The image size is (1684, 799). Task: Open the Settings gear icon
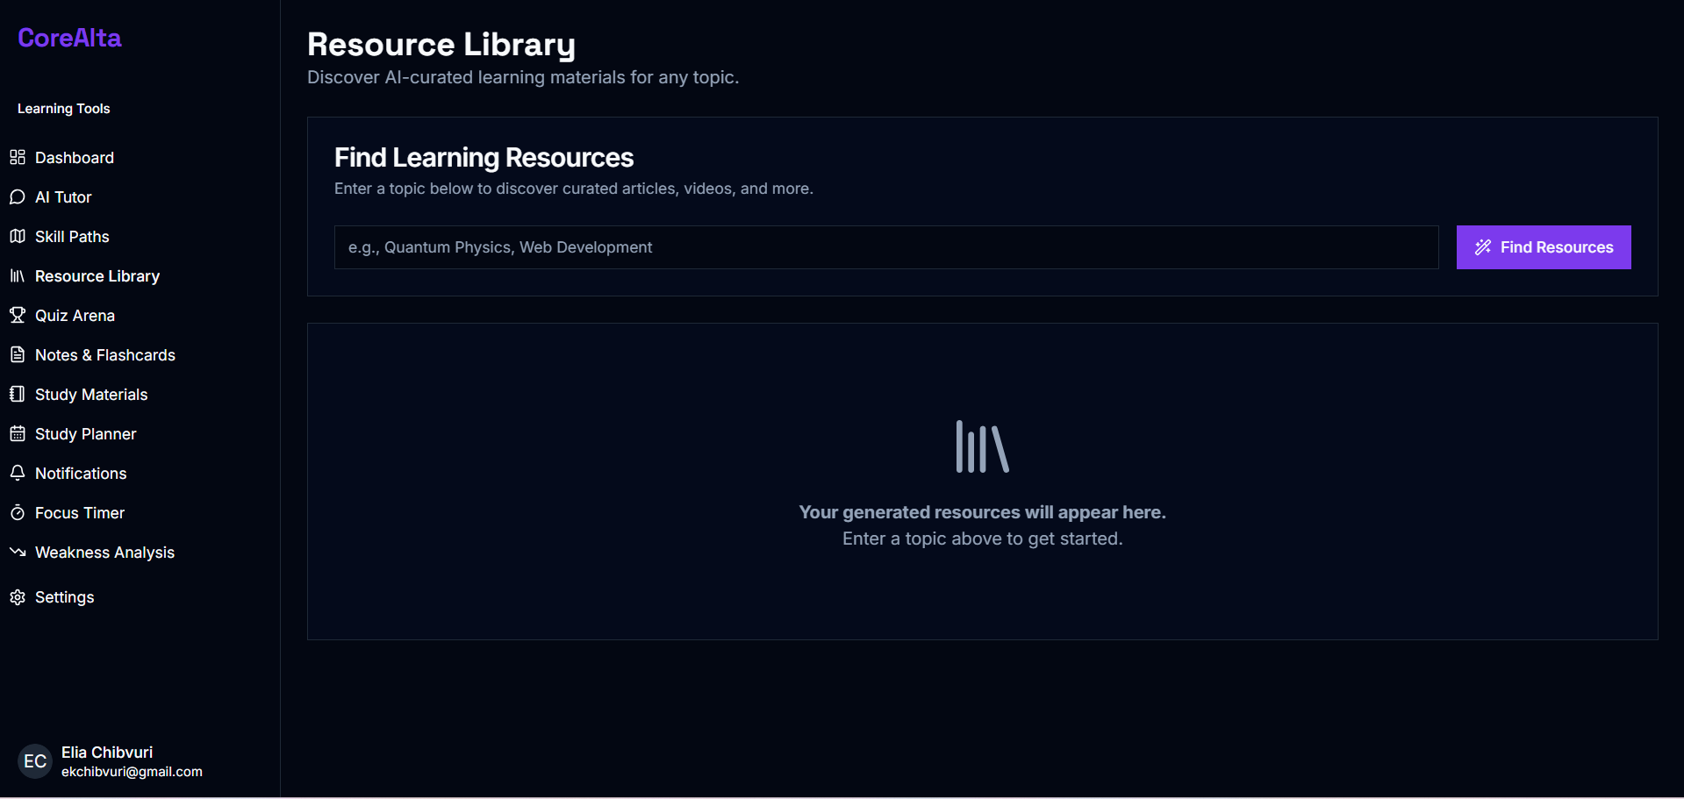[18, 597]
